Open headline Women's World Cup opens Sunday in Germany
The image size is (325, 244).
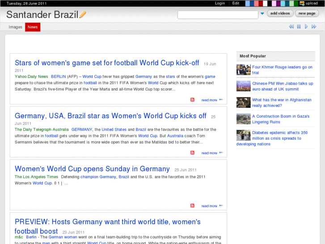(92, 169)
